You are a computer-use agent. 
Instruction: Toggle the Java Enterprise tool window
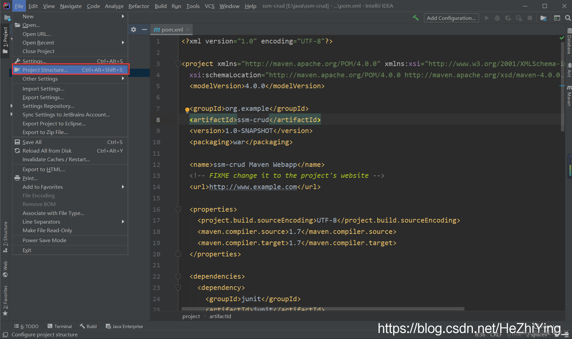tap(124, 326)
